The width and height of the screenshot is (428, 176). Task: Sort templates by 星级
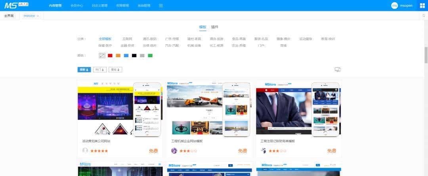pos(115,70)
